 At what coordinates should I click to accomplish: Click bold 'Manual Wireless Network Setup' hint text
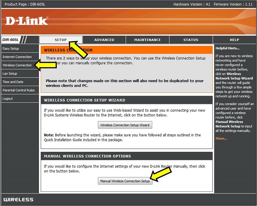pyautogui.click(x=229, y=124)
